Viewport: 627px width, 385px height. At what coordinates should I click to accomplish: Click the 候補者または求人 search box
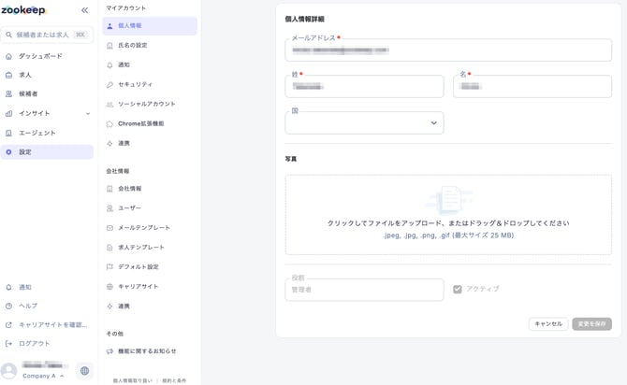tap(47, 35)
